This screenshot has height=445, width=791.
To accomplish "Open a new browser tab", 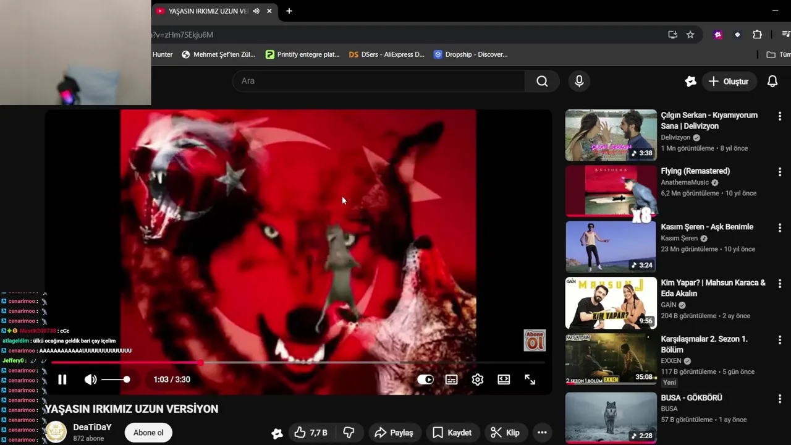I will pyautogui.click(x=289, y=11).
